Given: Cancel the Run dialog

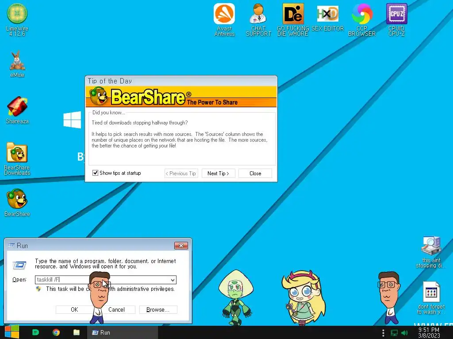Looking at the screenshot, I should pos(116,309).
